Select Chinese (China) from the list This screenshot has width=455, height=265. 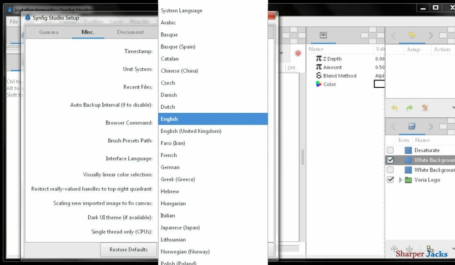tap(213, 71)
